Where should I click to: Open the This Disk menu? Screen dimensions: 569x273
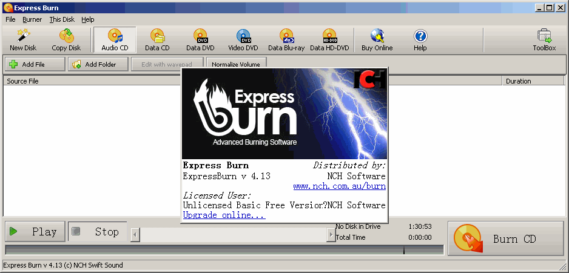[62, 19]
